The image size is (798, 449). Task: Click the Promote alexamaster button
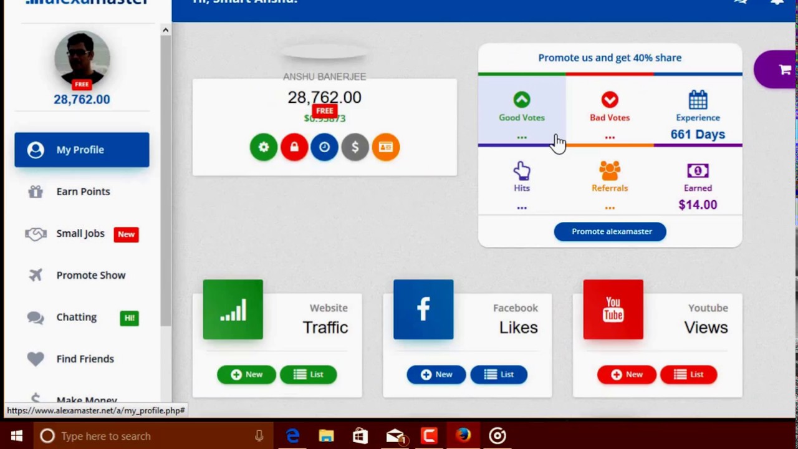click(x=610, y=231)
